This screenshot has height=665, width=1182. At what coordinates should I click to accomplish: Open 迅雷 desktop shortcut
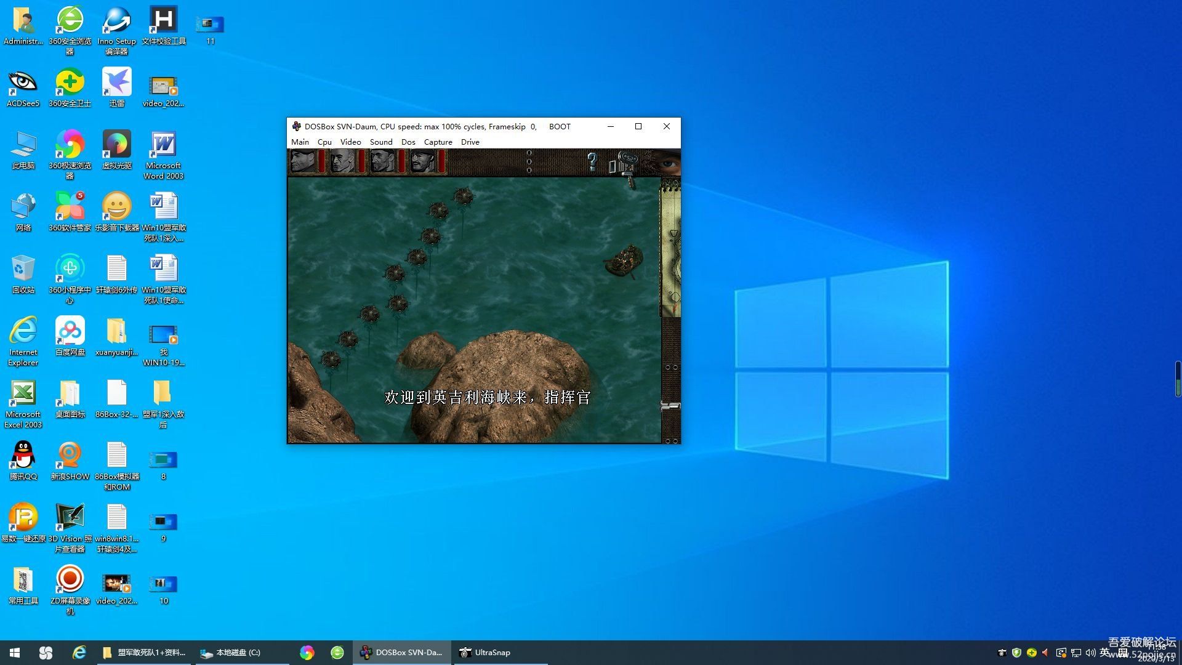(x=116, y=88)
